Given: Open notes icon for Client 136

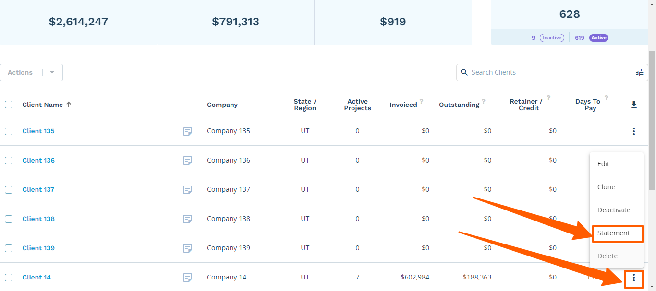Looking at the screenshot, I should pos(188,161).
